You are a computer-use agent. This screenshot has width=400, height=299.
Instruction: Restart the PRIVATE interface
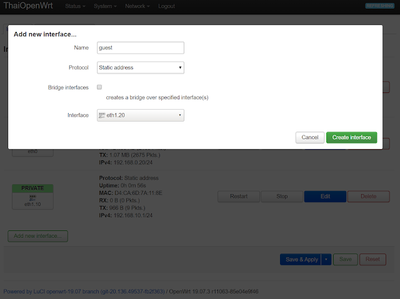coord(239,197)
